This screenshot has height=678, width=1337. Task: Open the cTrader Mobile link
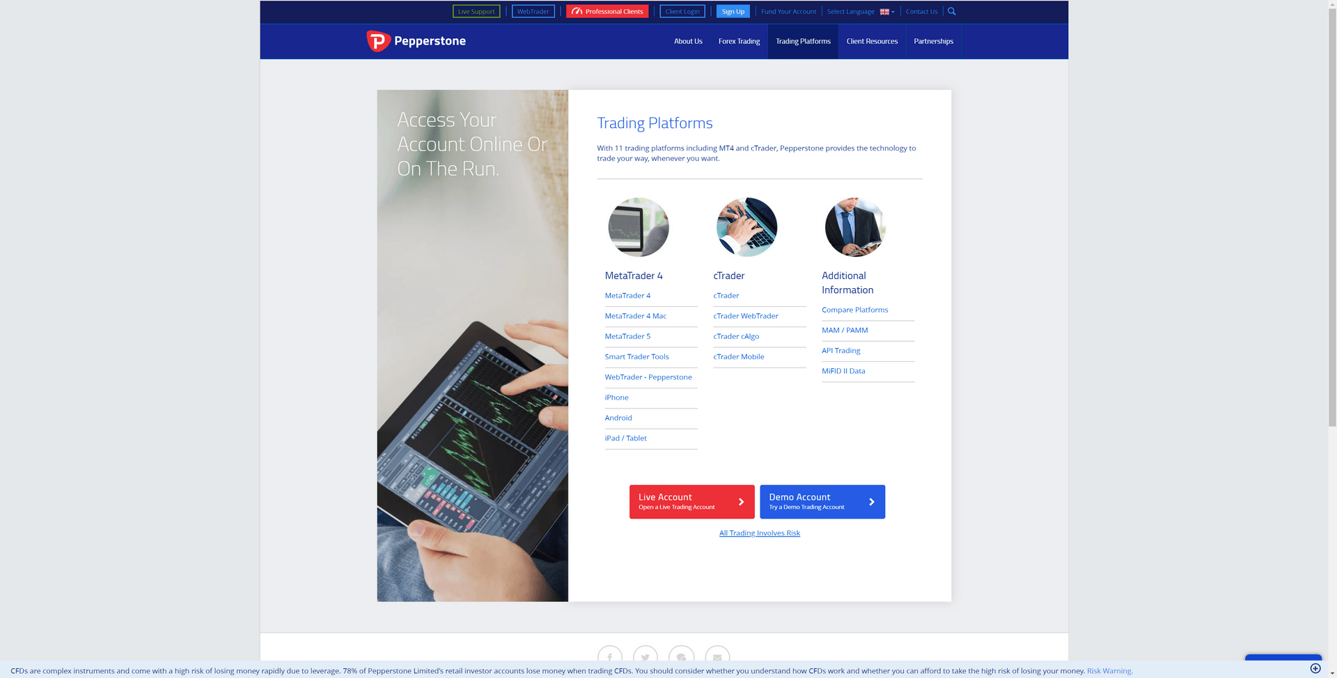[x=738, y=356]
